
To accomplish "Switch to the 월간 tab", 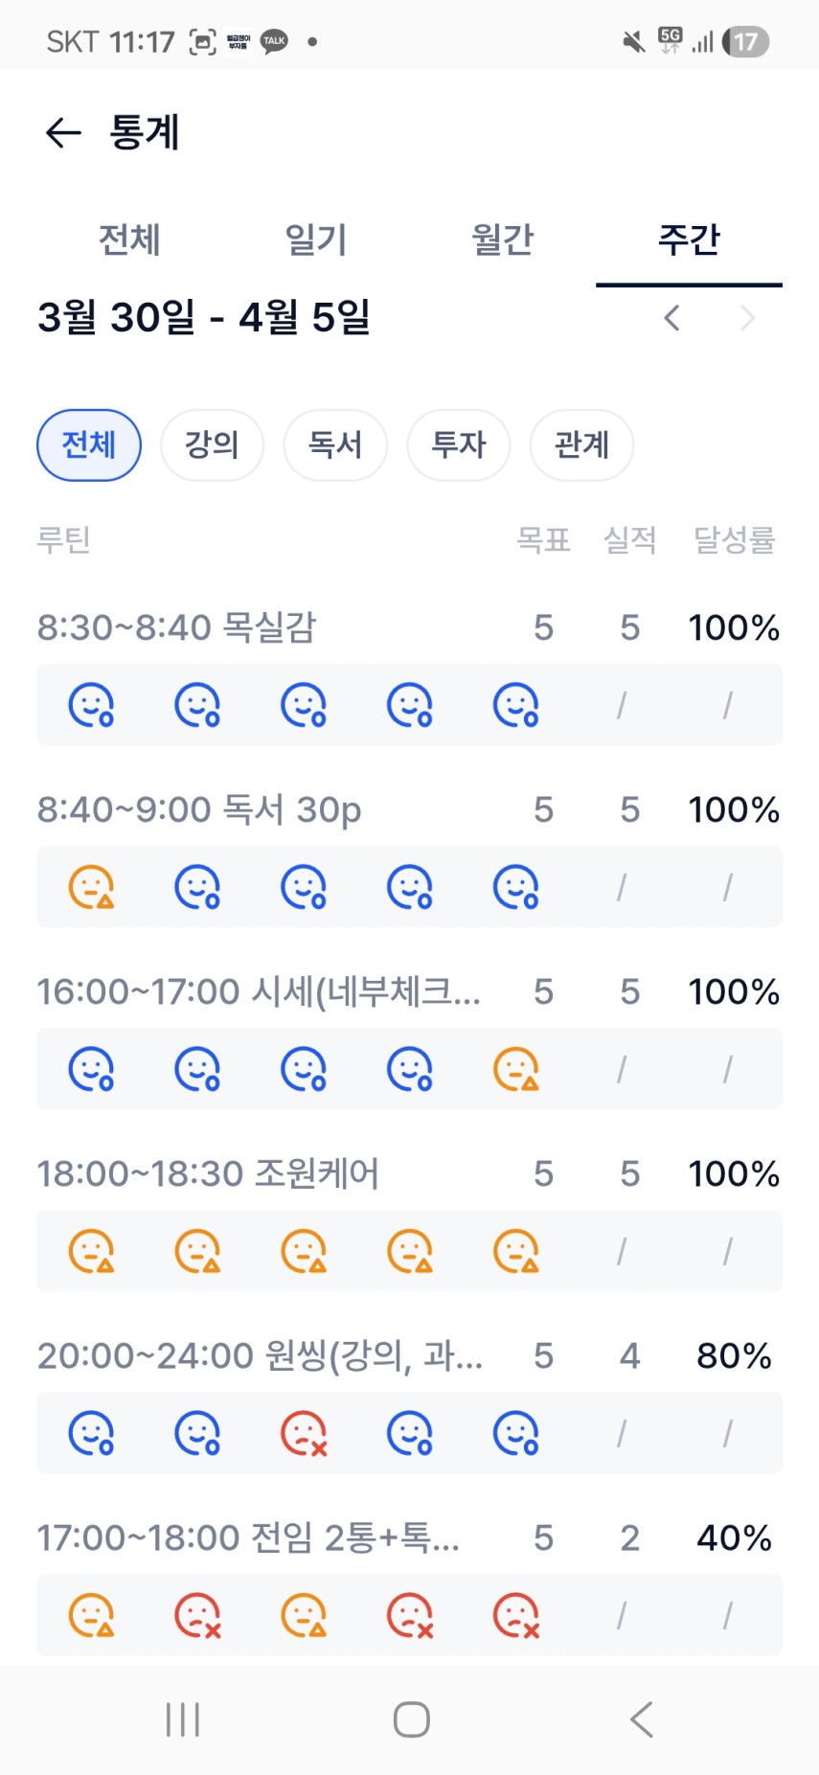I will [x=502, y=239].
